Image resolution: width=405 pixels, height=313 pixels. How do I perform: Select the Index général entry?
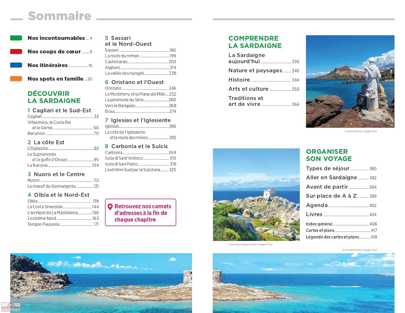point(342,224)
